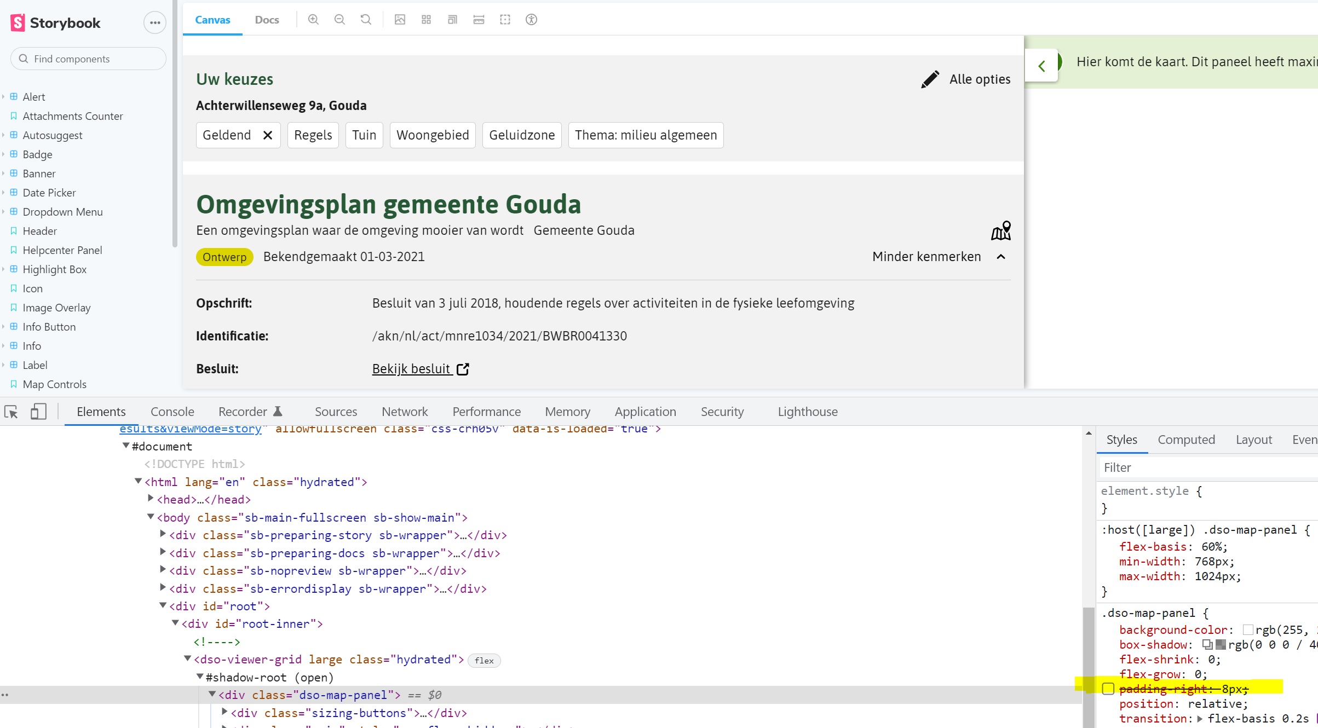Apply grid to the Storybook preview
This screenshot has width=1318, height=728.
(x=426, y=20)
